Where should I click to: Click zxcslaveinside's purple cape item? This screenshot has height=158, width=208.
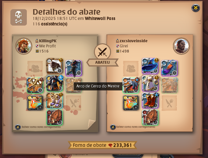169,68
